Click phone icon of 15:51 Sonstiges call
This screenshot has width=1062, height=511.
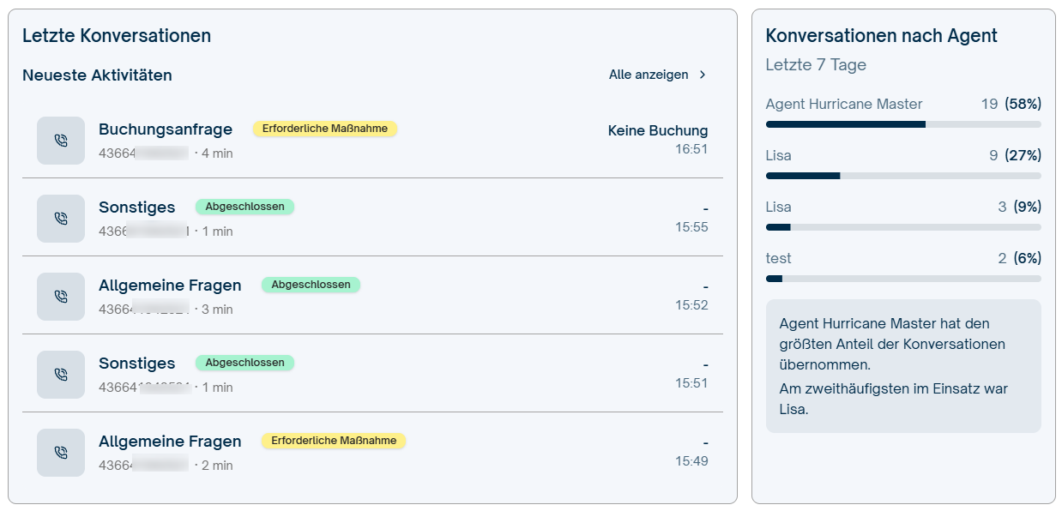point(61,375)
